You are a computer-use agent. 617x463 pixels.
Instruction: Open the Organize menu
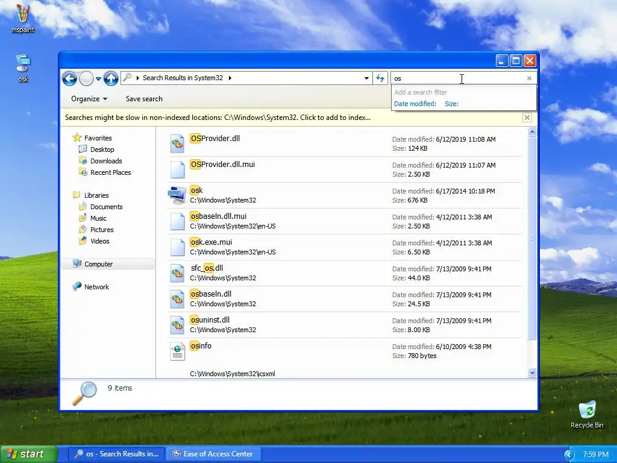[x=89, y=99]
